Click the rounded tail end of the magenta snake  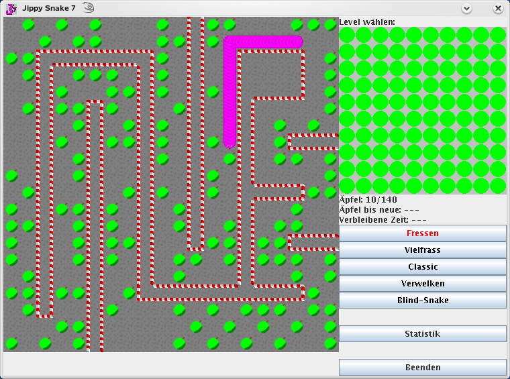pos(298,42)
